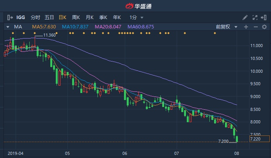Open the 1分 minute interval dropdown
Screen dimensions: 271x158
[136, 18]
